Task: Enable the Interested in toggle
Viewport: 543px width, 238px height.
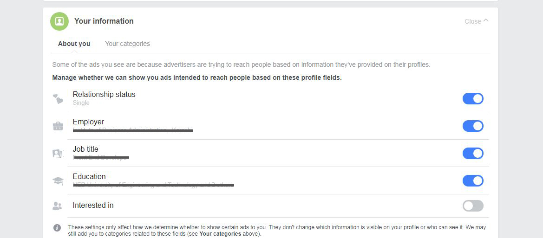Action: (x=473, y=206)
